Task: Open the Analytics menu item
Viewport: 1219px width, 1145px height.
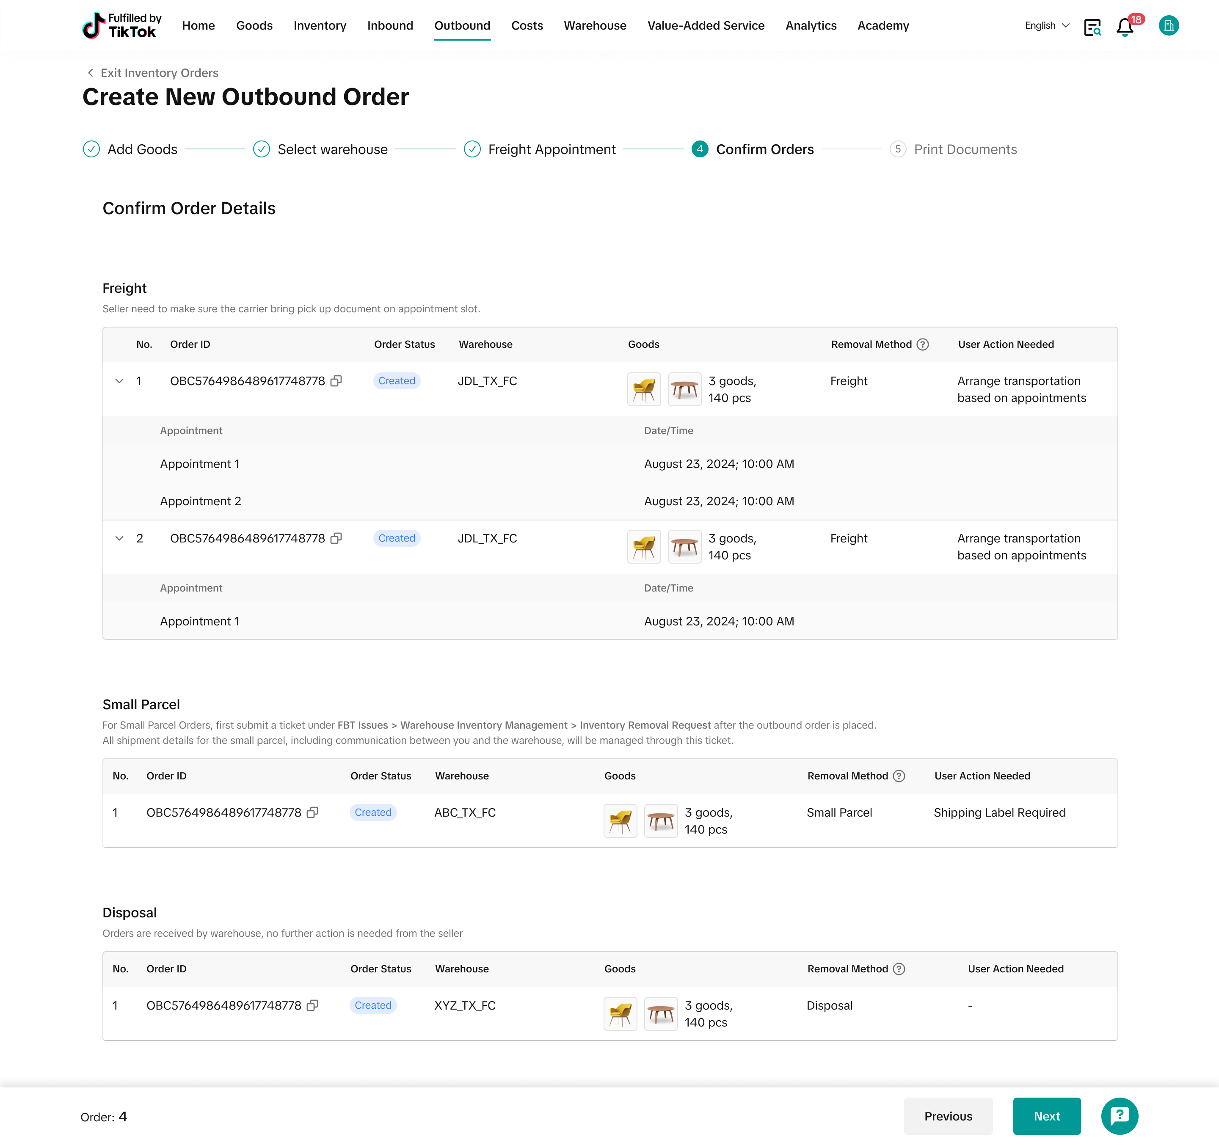Action: 811,26
